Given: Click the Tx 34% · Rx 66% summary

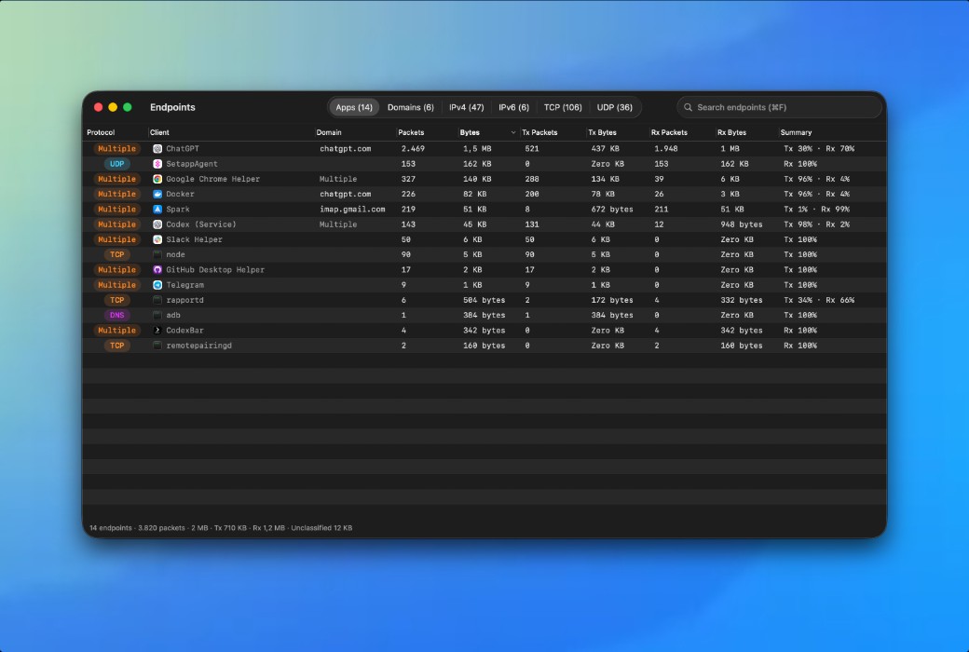Looking at the screenshot, I should [819, 300].
